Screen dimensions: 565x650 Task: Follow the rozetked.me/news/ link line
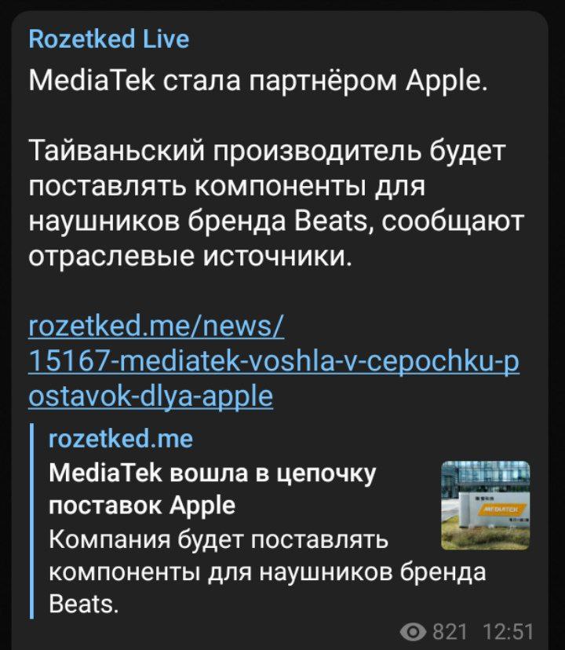click(x=156, y=327)
